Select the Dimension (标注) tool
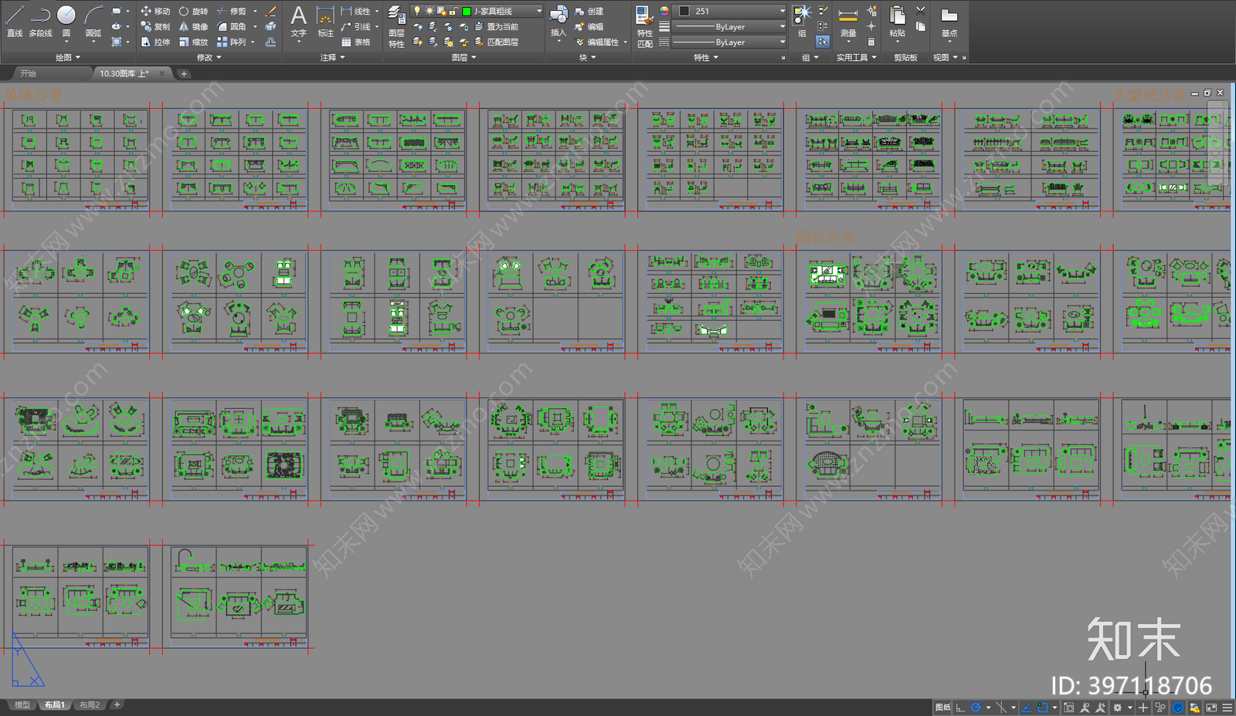Screen dimensions: 1236x716 326,21
